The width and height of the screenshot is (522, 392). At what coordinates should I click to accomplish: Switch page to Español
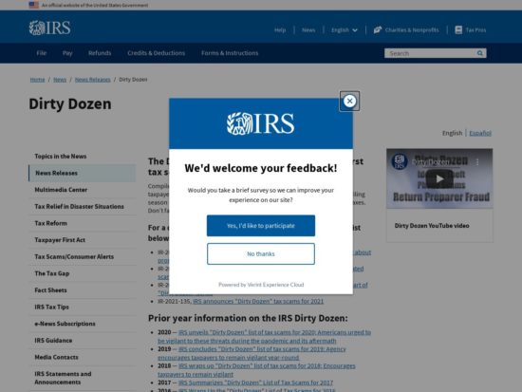(x=480, y=133)
